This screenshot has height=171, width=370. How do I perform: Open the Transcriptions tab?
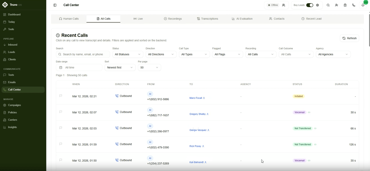207,19
